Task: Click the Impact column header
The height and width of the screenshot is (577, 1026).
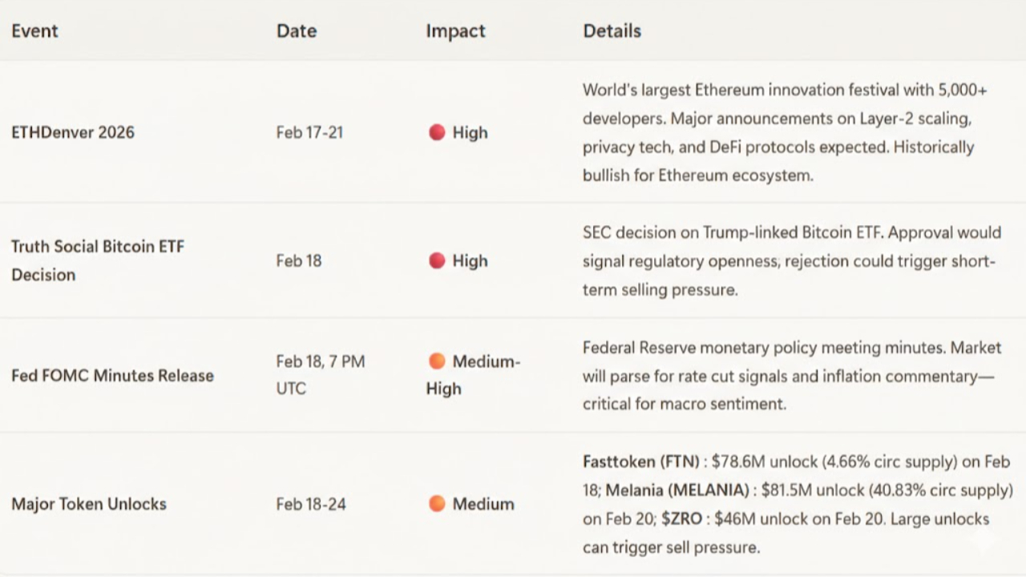Action: pos(455,30)
